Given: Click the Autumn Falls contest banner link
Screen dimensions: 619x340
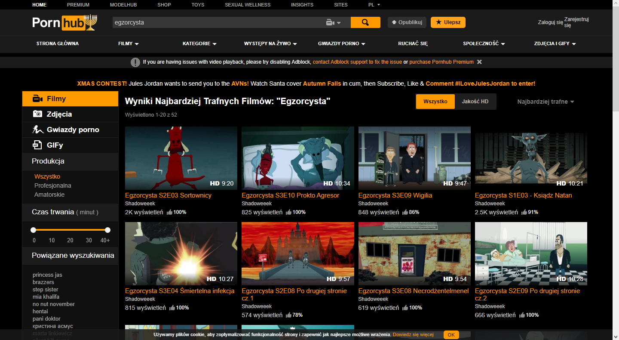Looking at the screenshot, I should click(x=322, y=83).
